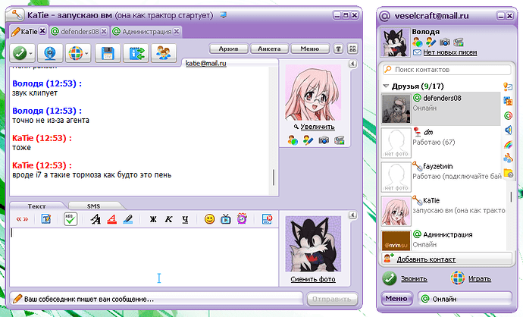The height and width of the screenshot is (317, 523).
Task: Click the alarm clock buzz icon
Action: [x=242, y=219]
